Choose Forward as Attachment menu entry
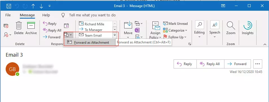Image resolution: width=269 pixels, height=102 pixels. click(x=89, y=43)
